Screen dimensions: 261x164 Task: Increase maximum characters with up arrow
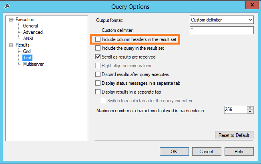click(x=250, y=108)
